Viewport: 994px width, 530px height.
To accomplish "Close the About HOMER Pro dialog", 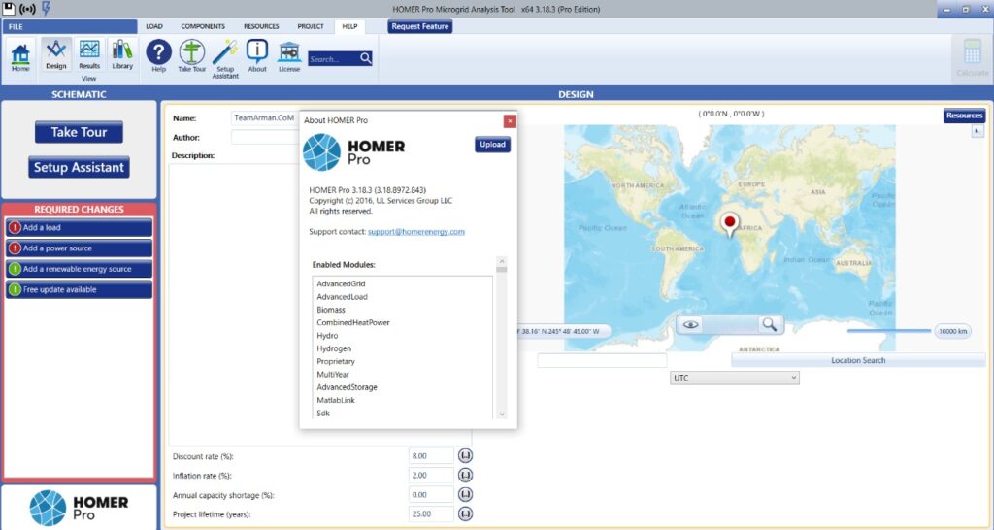I will point(510,120).
